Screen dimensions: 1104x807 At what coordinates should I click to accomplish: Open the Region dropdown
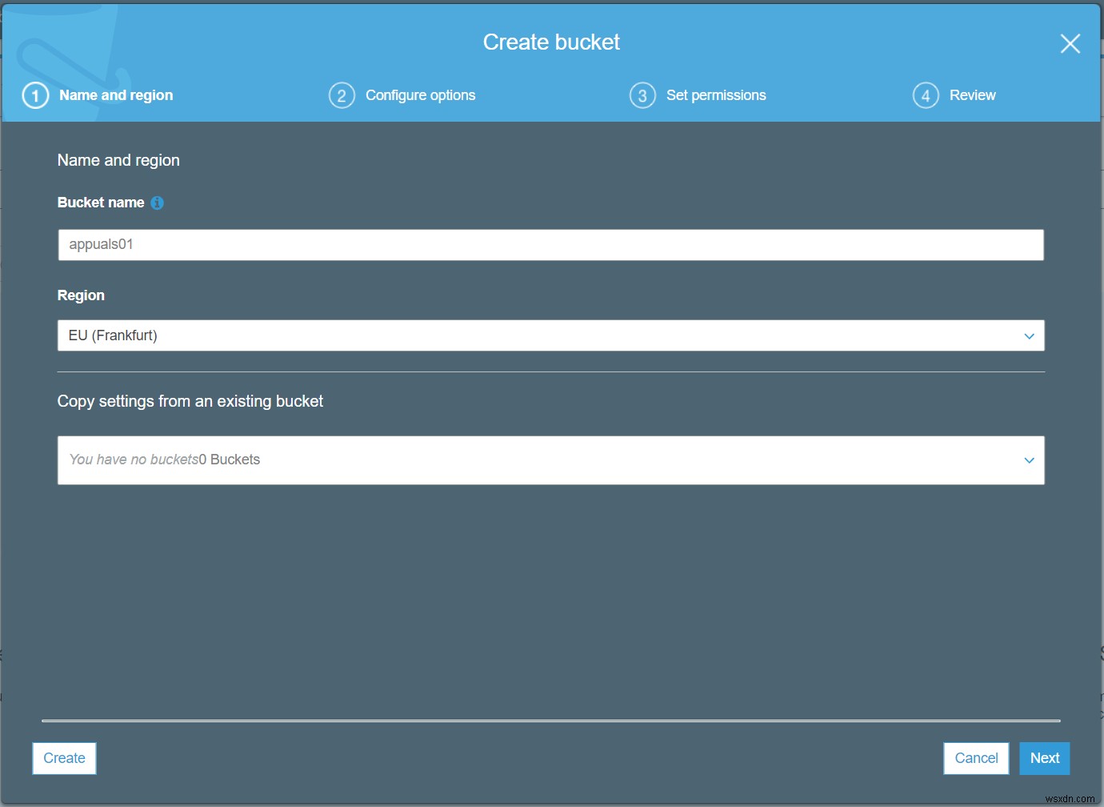[551, 335]
